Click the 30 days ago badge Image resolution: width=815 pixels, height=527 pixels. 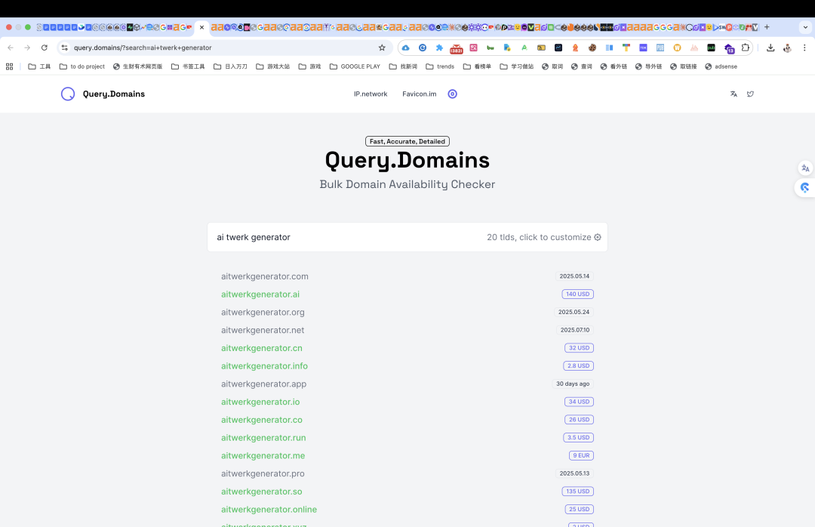click(573, 384)
